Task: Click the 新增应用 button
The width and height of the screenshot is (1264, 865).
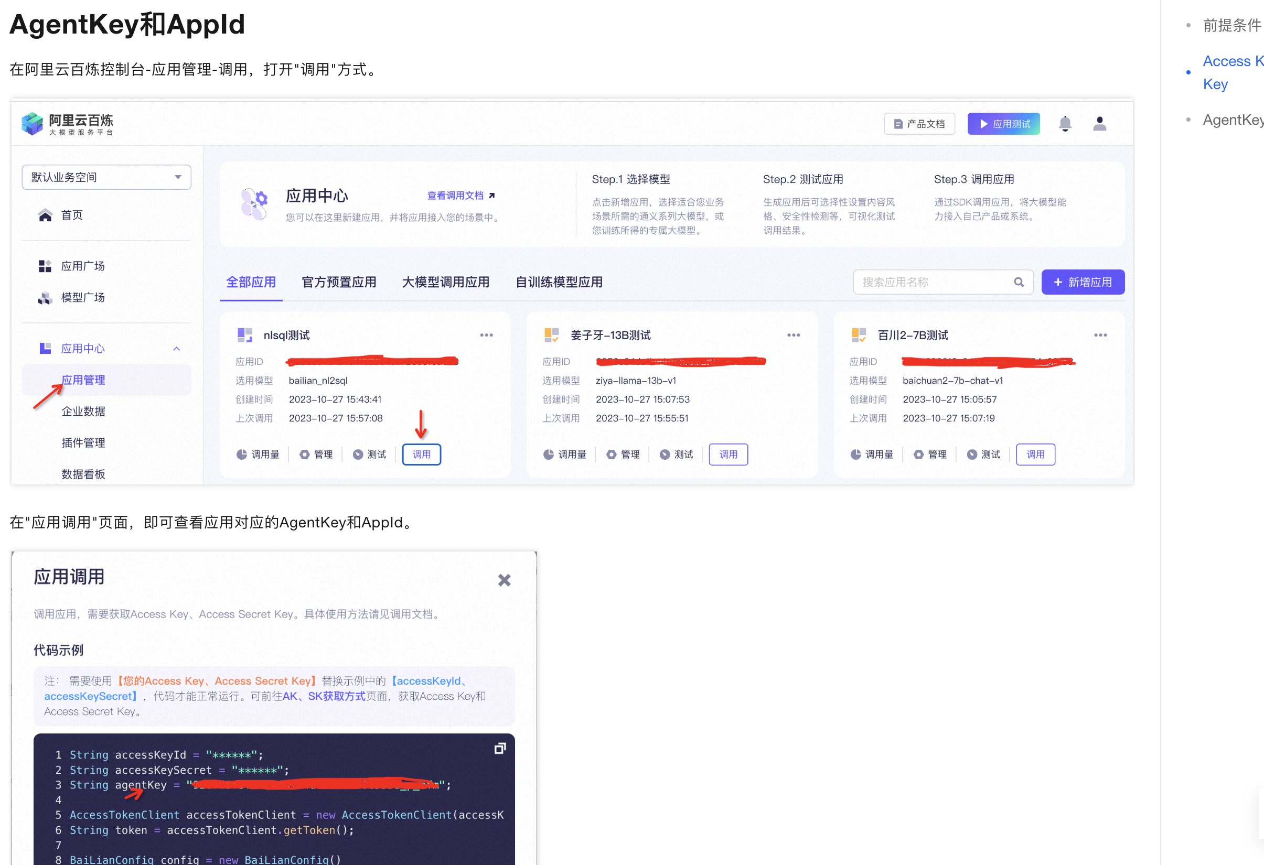Action: coord(1083,282)
